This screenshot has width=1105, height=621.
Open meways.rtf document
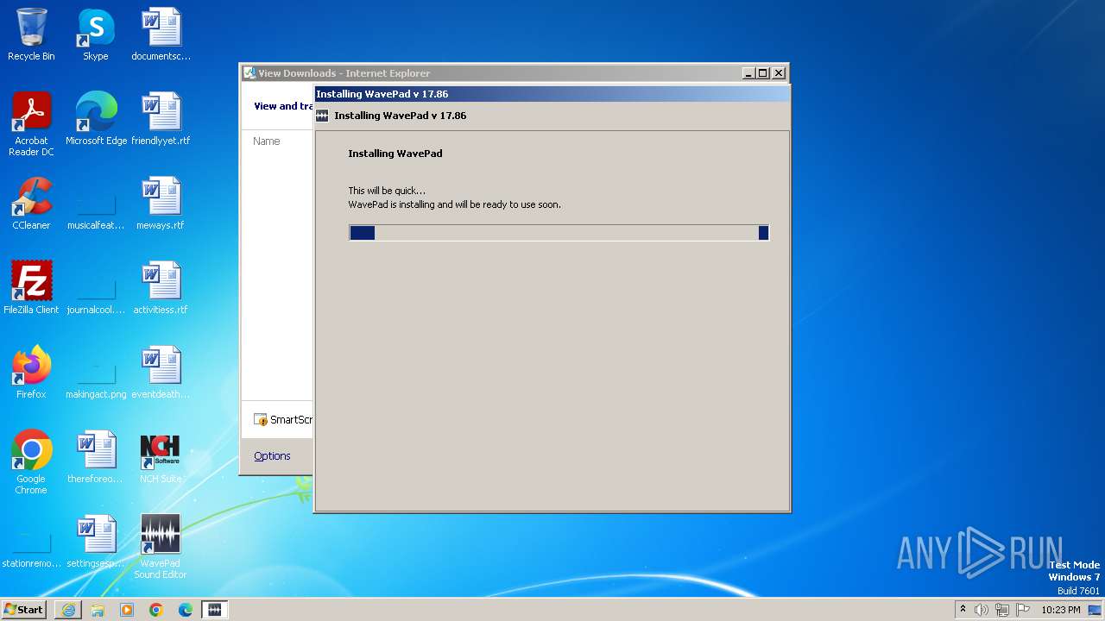161,203
